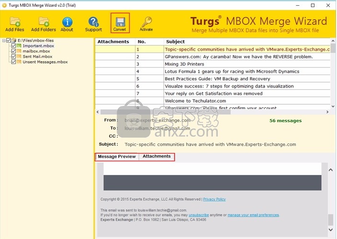The image size is (337, 239).
Task: Maximize the Turgs MBOX Merge Wizard window
Action: pyautogui.click(x=313, y=5)
